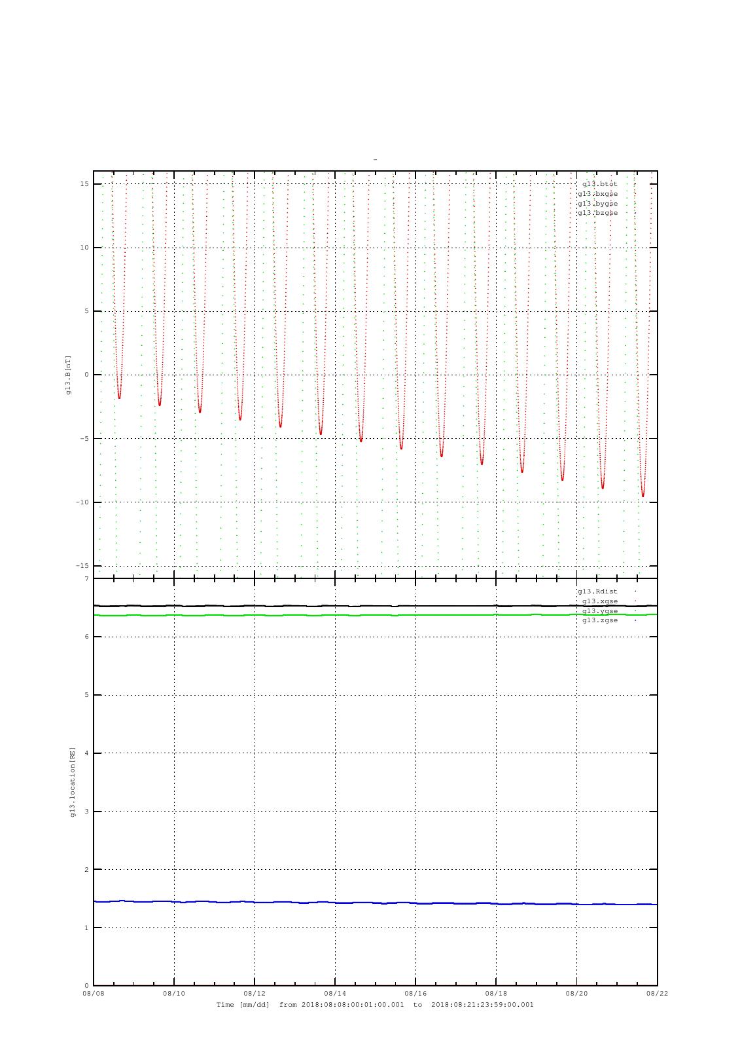Select the g13.bzgse legend label
The image size is (740, 1048).
coord(597,213)
